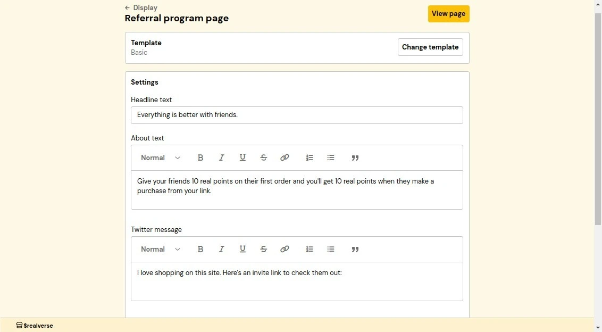
Task: Click the $realverse store name
Action: 38,326
